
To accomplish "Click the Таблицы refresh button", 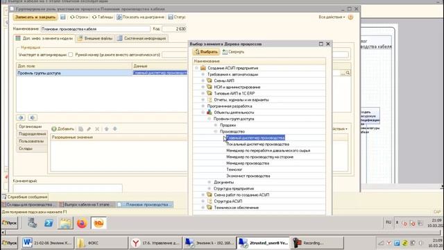I will tap(103, 17).
